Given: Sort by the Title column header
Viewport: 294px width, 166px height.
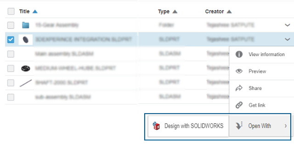Looking at the screenshot, I should point(24,11).
